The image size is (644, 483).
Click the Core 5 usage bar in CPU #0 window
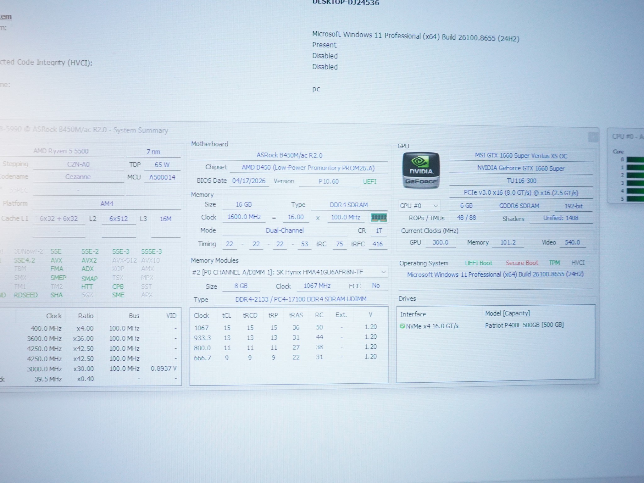coord(635,199)
